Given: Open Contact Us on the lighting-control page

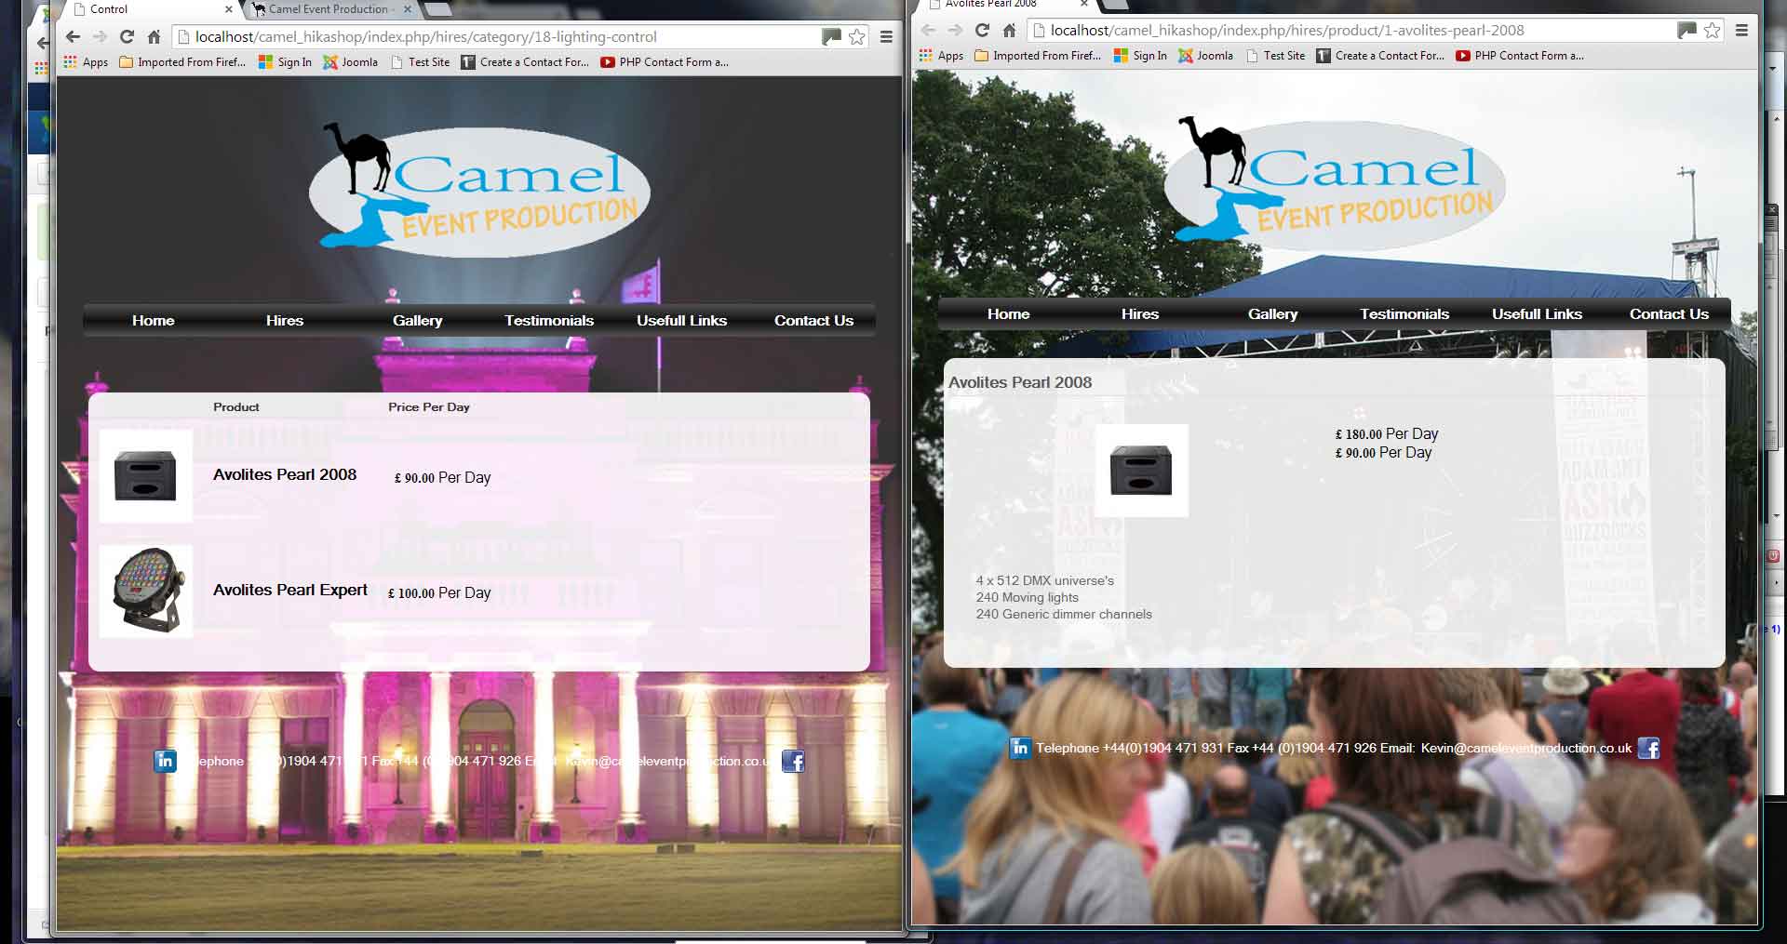Looking at the screenshot, I should pos(813,321).
